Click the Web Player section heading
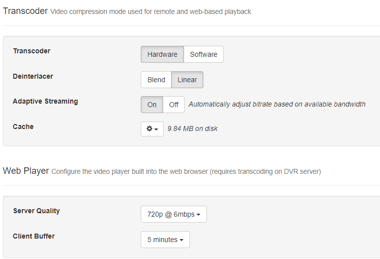This screenshot has height=259, width=380. pos(26,171)
